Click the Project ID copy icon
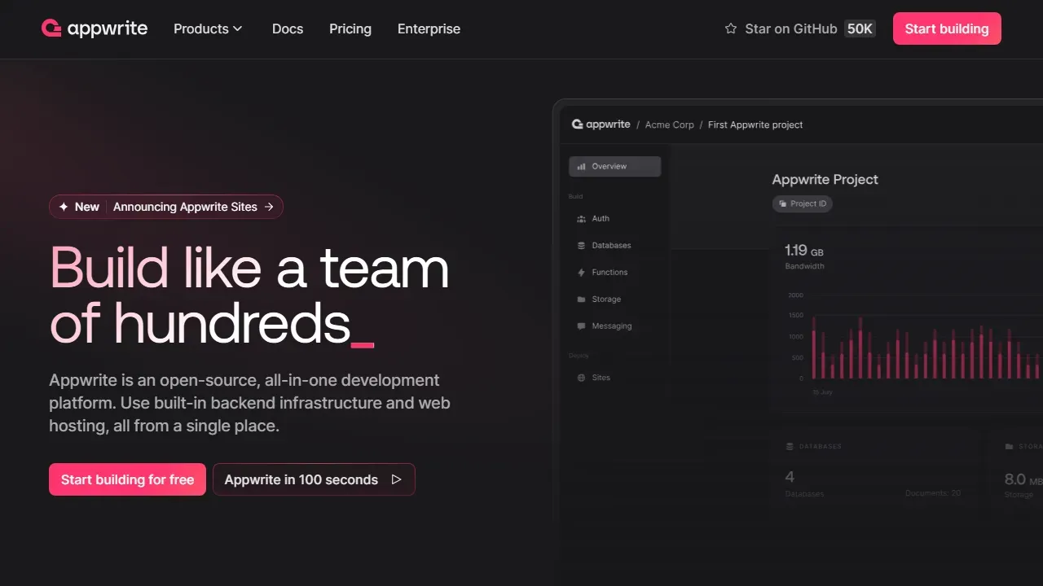Viewport: 1043px width, 586px height. pos(783,203)
